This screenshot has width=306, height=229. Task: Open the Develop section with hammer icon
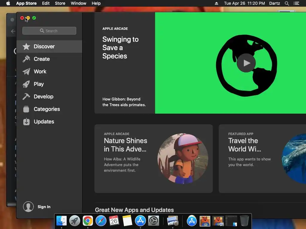[x=49, y=97]
